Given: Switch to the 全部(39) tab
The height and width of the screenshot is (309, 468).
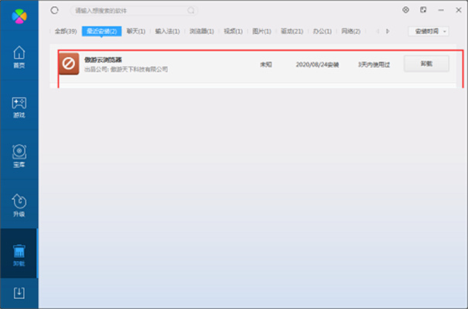Looking at the screenshot, I should tap(66, 31).
